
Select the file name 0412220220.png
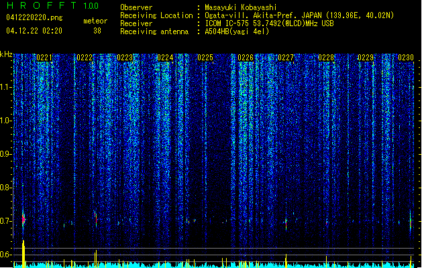(34, 18)
